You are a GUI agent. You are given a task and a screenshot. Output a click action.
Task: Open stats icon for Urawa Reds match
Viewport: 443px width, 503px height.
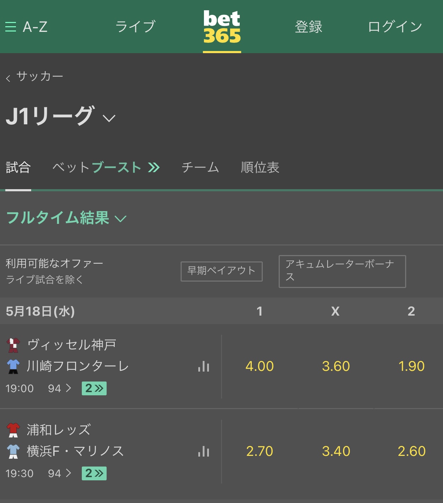(204, 451)
